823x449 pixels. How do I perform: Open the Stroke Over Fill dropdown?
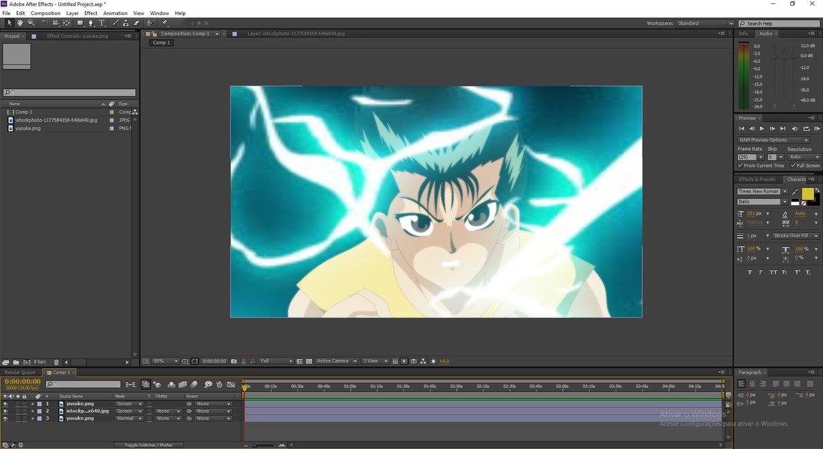796,235
